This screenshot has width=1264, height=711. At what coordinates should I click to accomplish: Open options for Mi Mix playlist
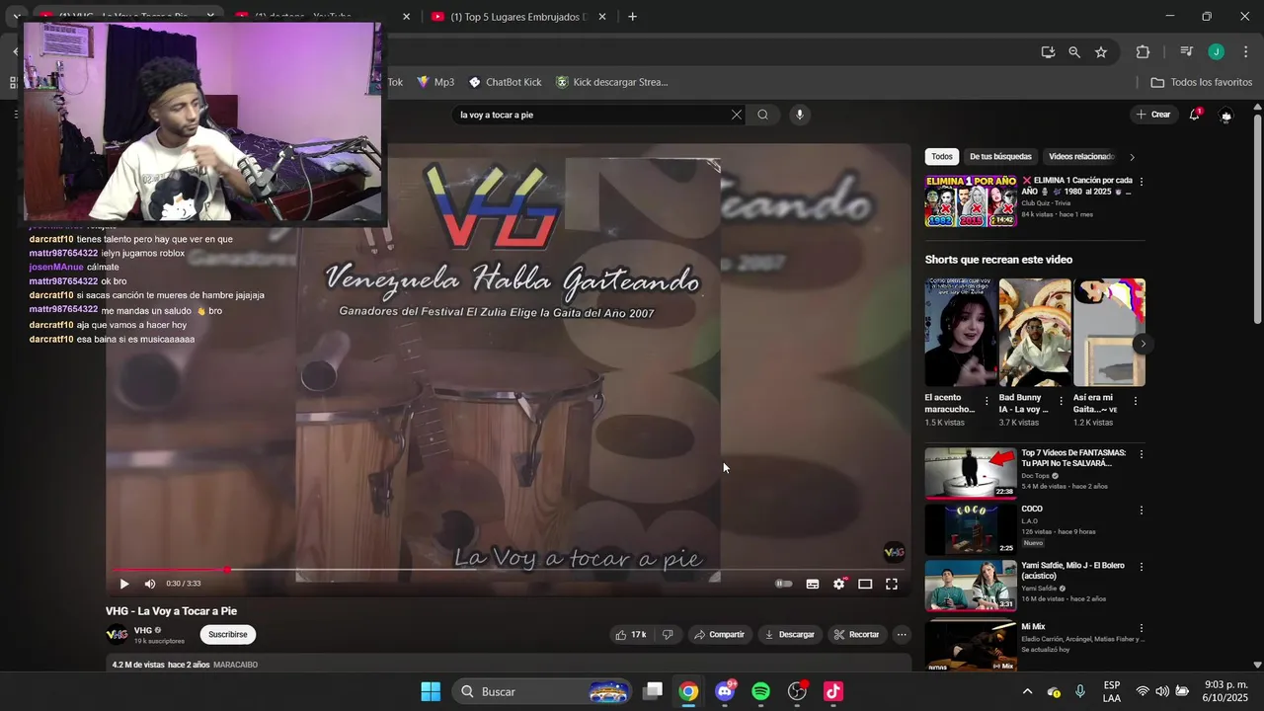click(x=1142, y=628)
